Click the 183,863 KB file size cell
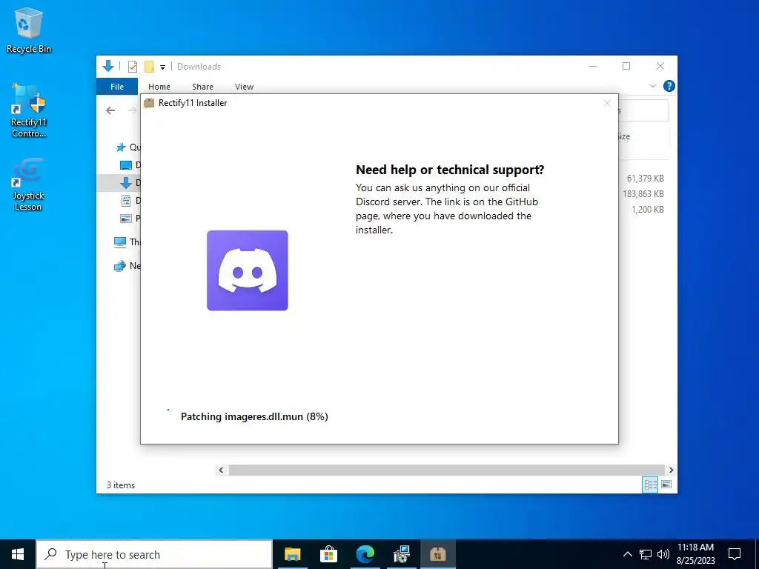Screen dimensions: 759x569 click(x=643, y=194)
